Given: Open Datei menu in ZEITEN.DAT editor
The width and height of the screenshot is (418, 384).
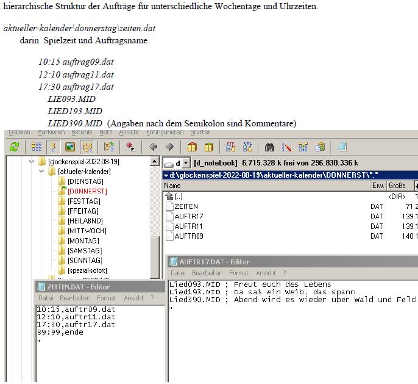Looking at the screenshot, I should (46, 298).
